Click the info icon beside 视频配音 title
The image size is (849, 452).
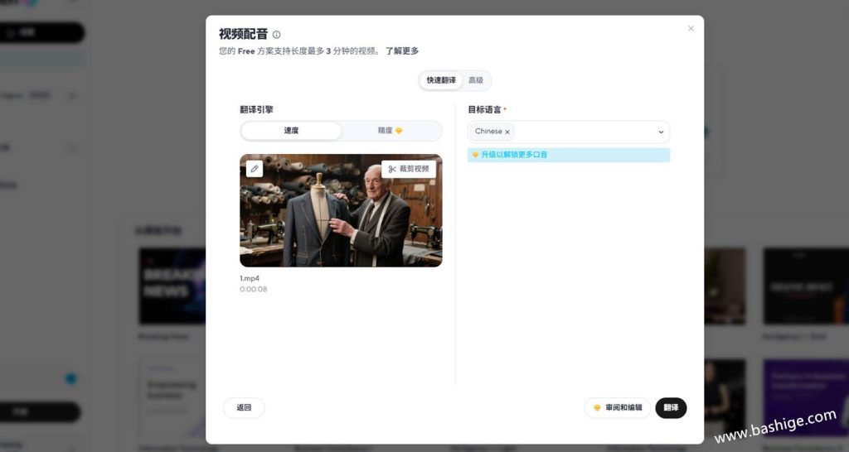276,35
